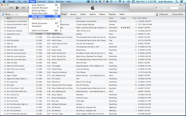186x116 pixels.
Task: Select Hide Music in the Cloud
Action: 44,19
